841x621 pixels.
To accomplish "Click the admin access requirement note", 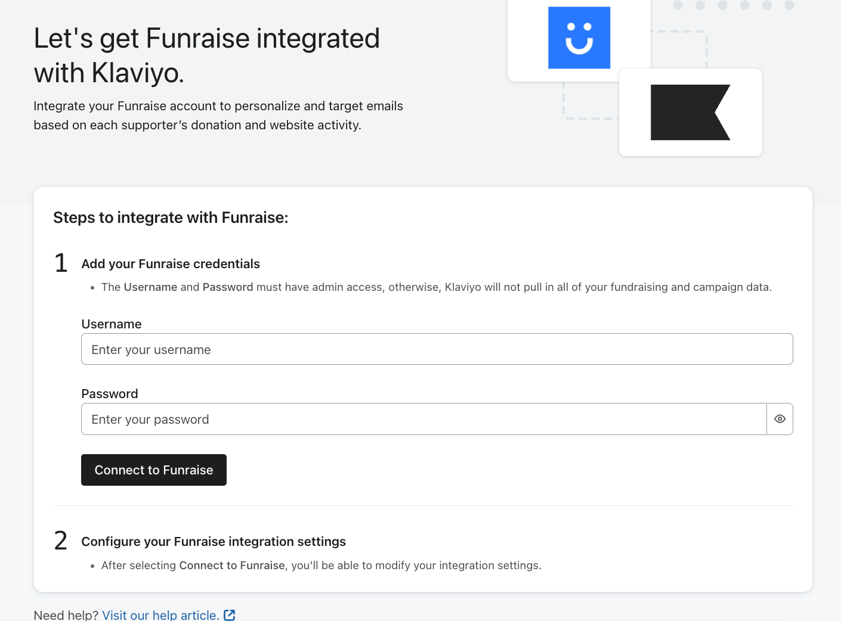I will click(436, 287).
